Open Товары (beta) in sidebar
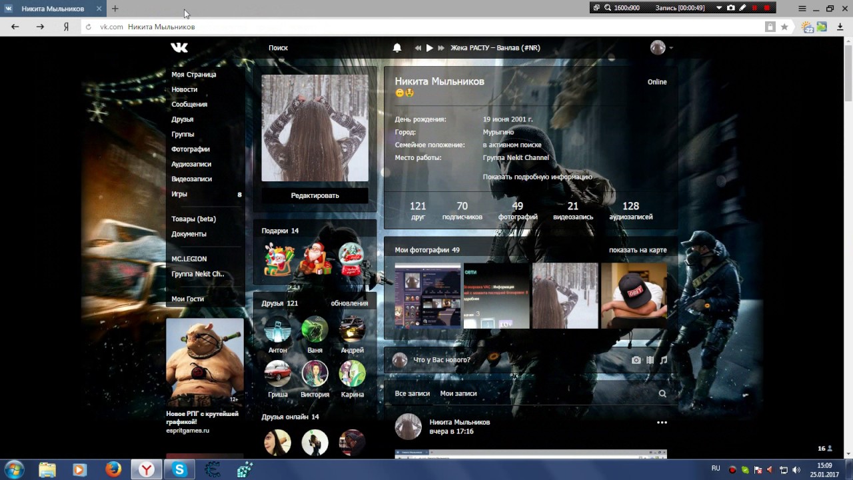The height and width of the screenshot is (480, 853). pyautogui.click(x=194, y=219)
